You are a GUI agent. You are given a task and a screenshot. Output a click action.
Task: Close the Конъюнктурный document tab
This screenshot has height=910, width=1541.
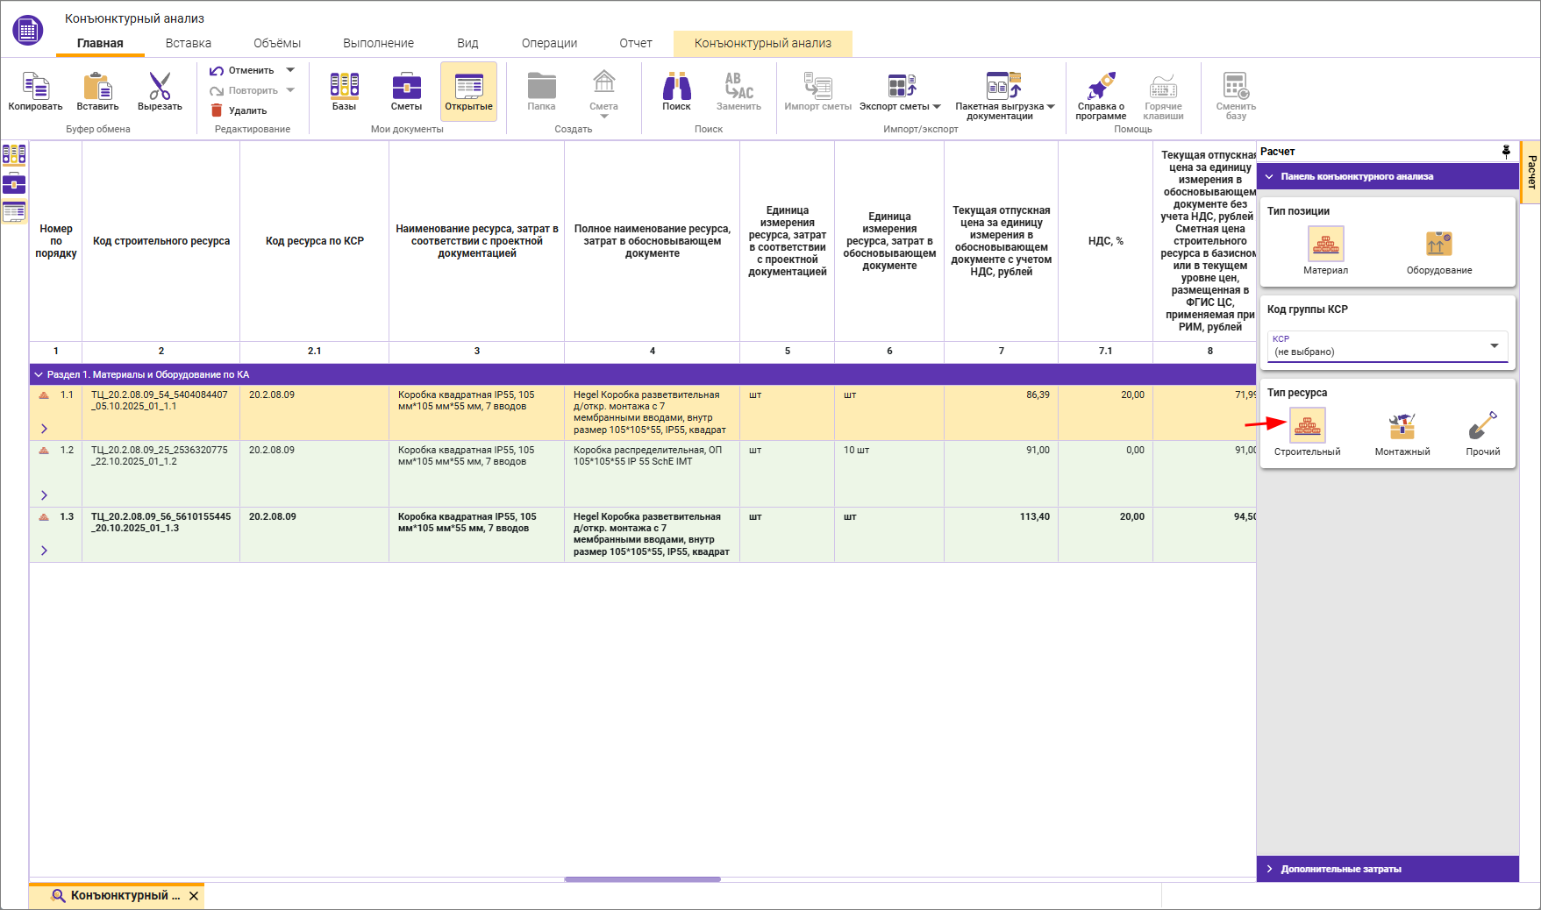[194, 896]
